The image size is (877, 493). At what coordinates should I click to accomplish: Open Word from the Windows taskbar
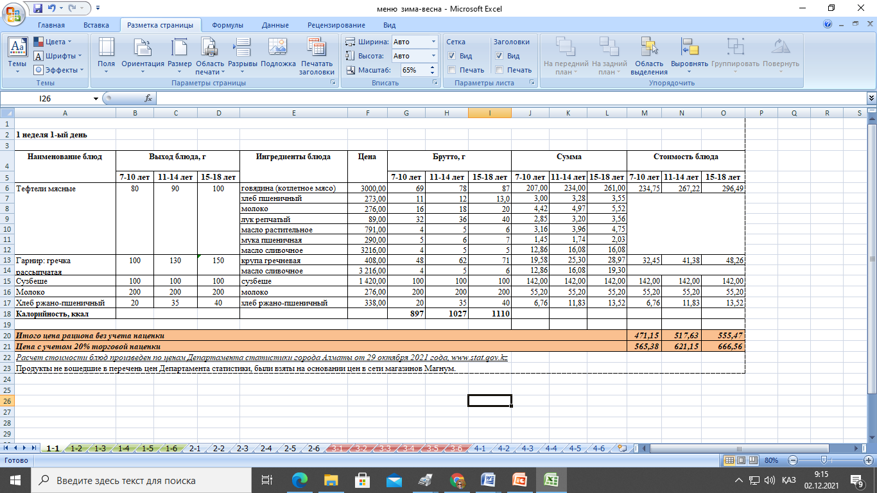[488, 480]
